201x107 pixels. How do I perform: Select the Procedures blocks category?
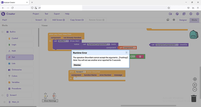coord(20,89)
